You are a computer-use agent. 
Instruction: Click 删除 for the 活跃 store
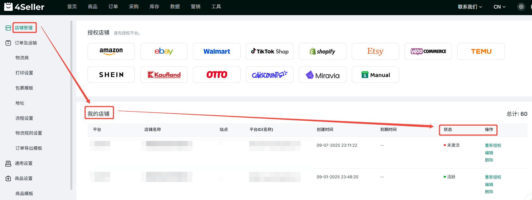[x=489, y=192]
